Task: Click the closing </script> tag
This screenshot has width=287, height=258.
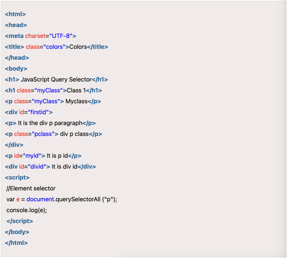Action: [20, 221]
